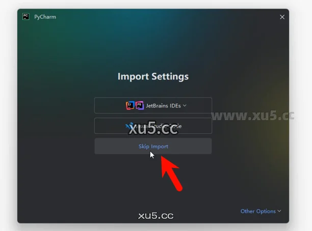Select the JetBrains IDEs label text

point(163,106)
